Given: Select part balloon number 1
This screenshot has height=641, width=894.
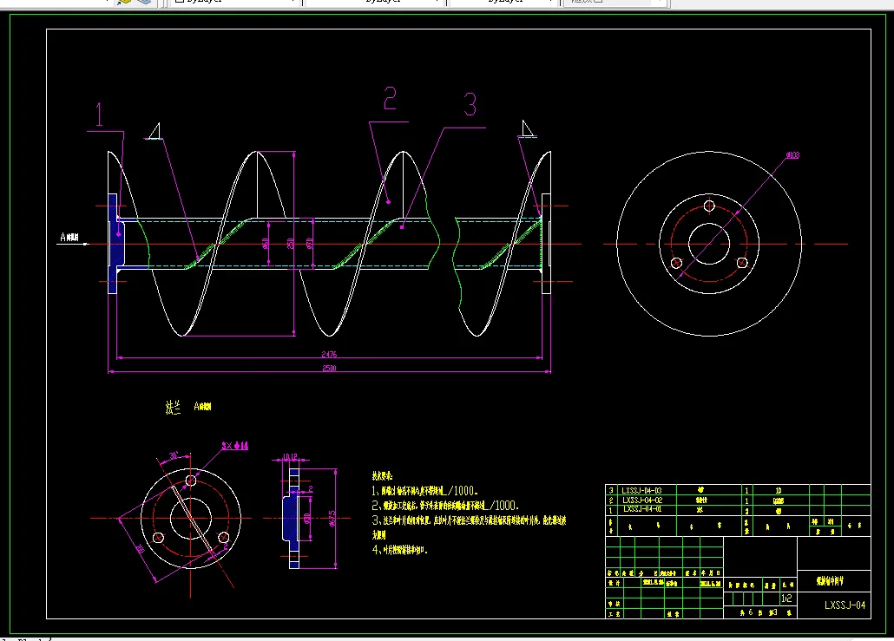Looking at the screenshot, I should [x=100, y=115].
